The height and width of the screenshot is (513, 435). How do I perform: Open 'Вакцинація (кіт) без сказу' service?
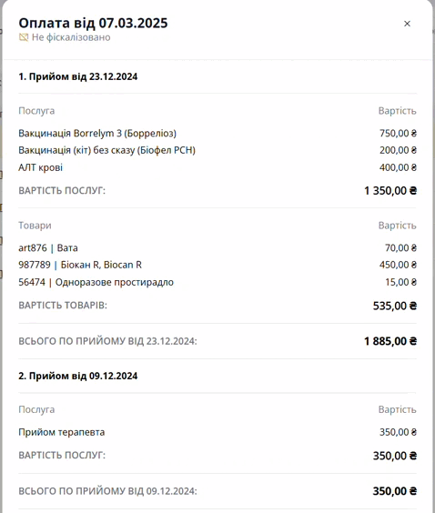pos(106,150)
